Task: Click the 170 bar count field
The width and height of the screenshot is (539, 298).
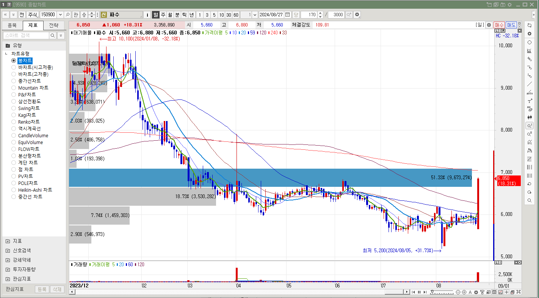Action: pyautogui.click(x=309, y=15)
